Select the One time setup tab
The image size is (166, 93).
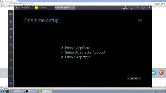(x=62, y=8)
